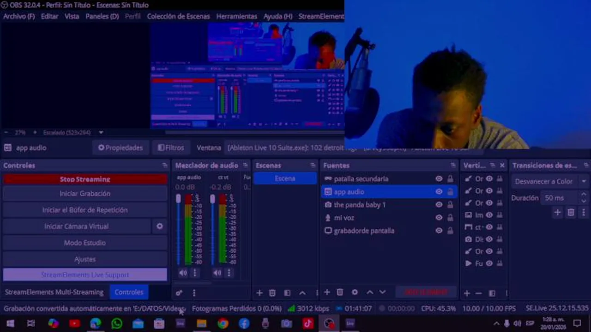Toggle lock on app audio source
Screen dimensions: 591x332
450,192
